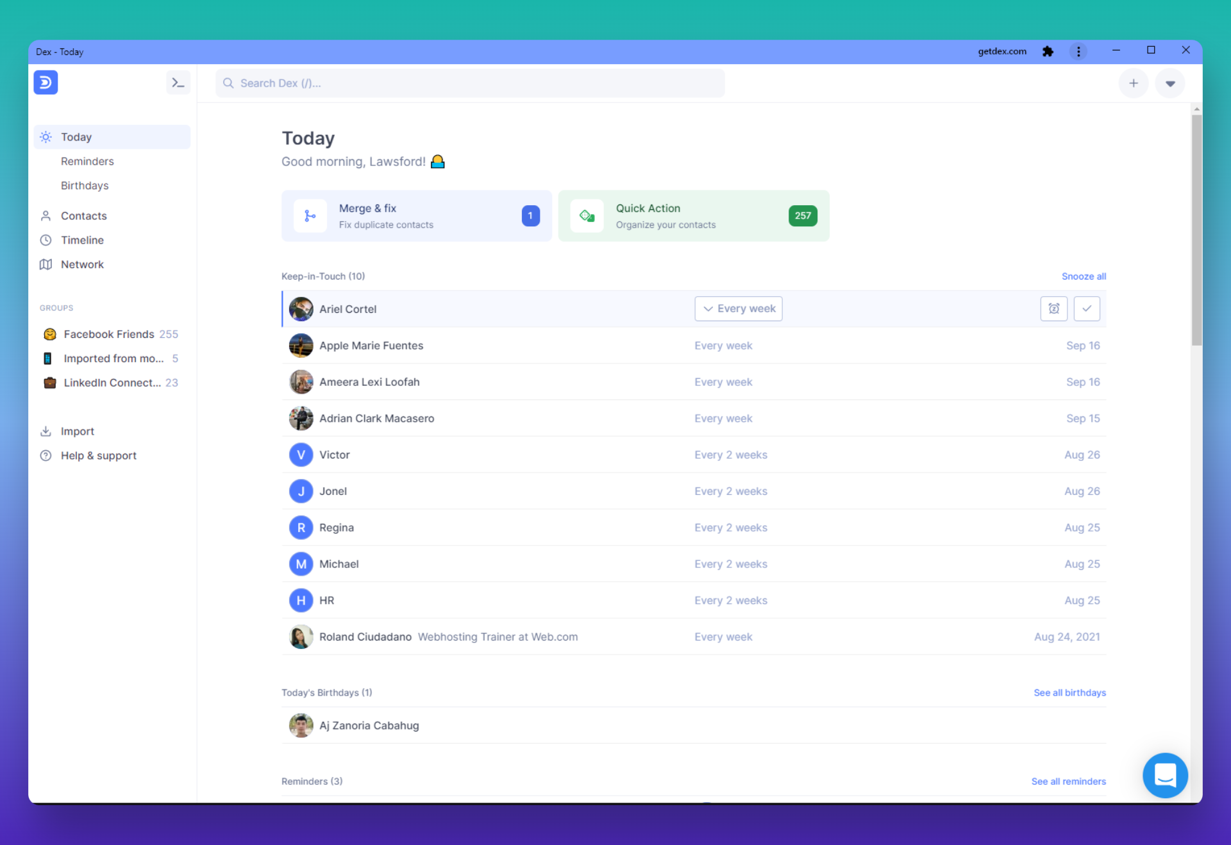The image size is (1231, 845).
Task: Click the Merge & fix branch icon
Action: [310, 216]
